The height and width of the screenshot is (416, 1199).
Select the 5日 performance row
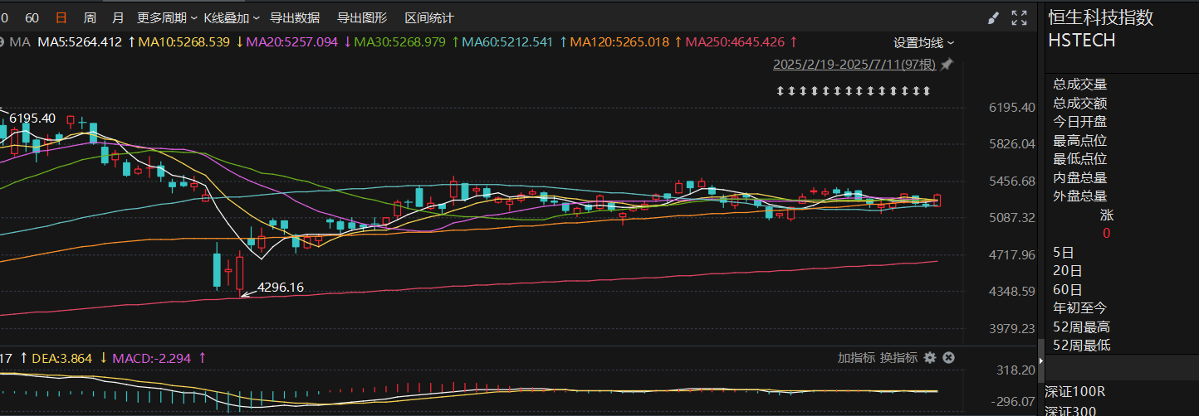pos(1063,252)
